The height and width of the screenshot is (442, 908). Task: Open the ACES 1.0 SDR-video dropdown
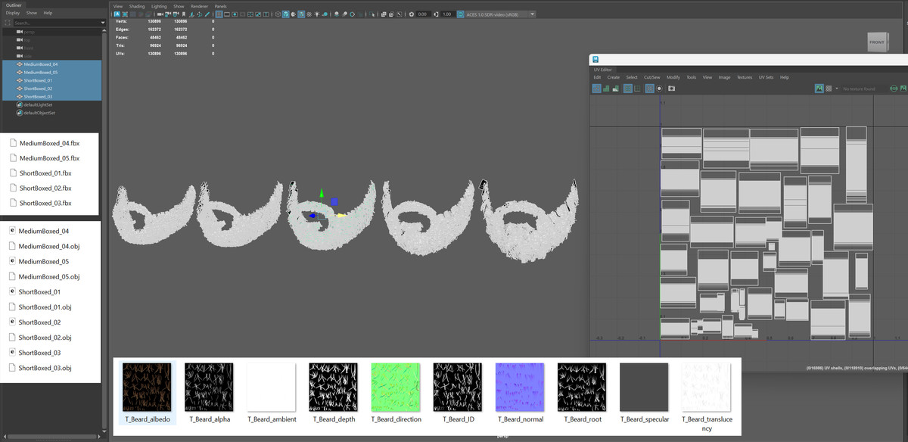click(501, 14)
